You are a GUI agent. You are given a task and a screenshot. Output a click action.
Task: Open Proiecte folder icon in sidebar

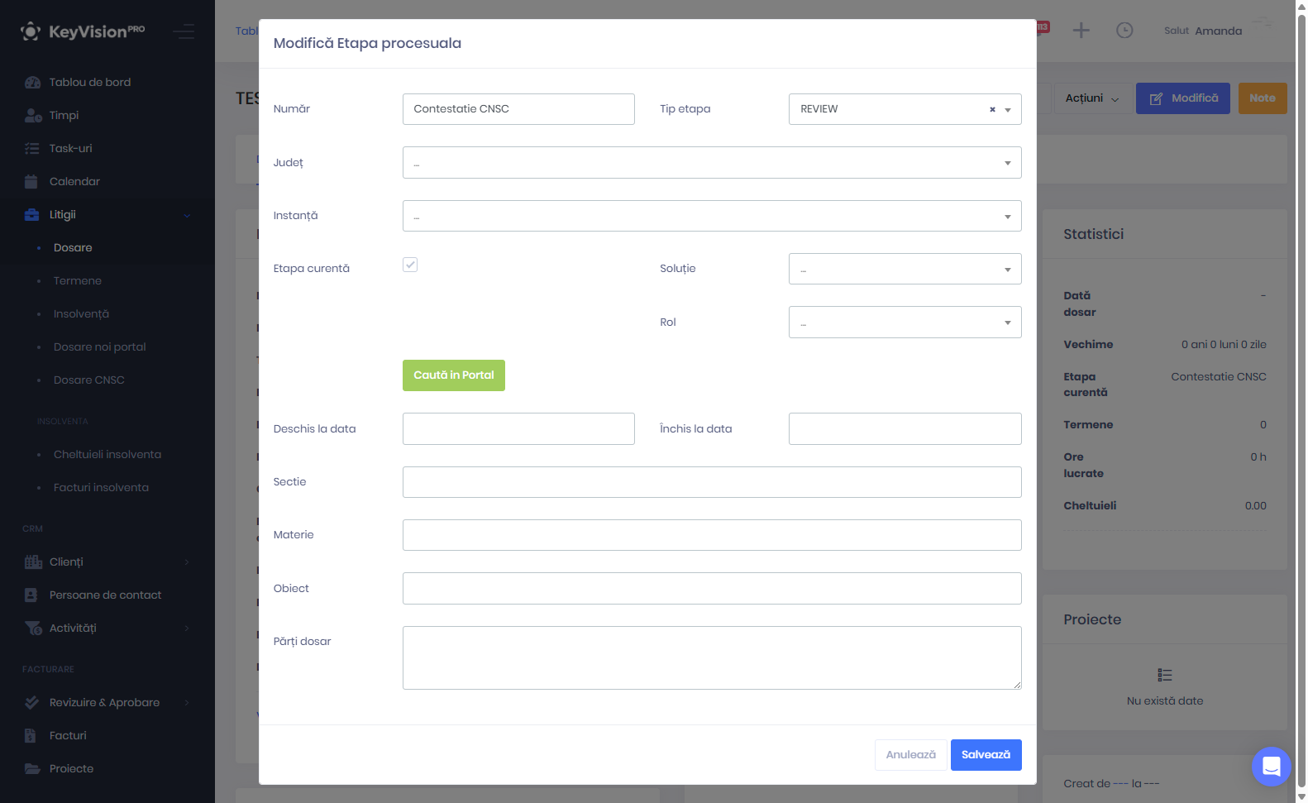pyautogui.click(x=32, y=768)
